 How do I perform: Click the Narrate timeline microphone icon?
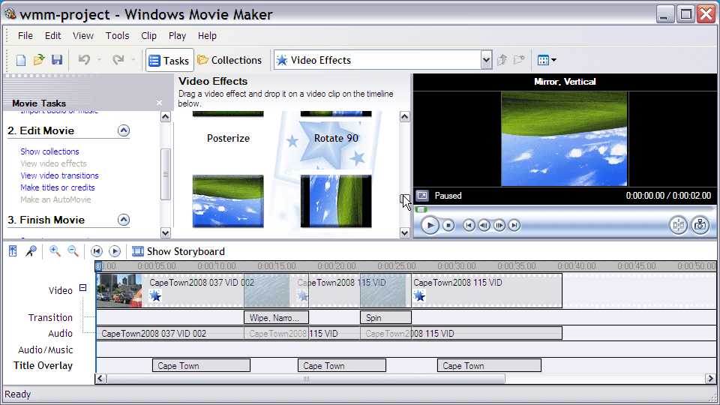tap(31, 251)
